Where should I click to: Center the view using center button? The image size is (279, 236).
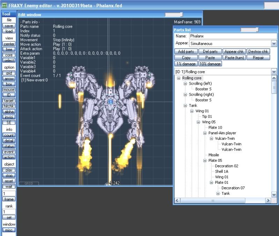[9, 44]
